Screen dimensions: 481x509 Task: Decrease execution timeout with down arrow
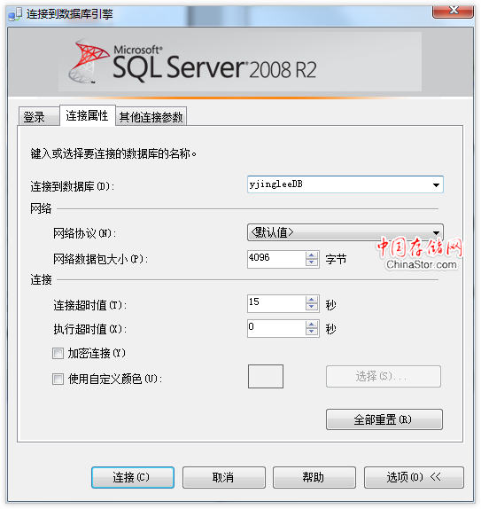point(312,332)
